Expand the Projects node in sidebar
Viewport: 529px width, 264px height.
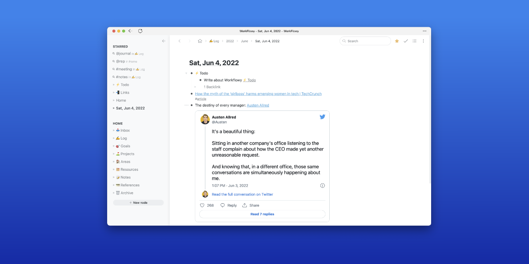click(114, 154)
